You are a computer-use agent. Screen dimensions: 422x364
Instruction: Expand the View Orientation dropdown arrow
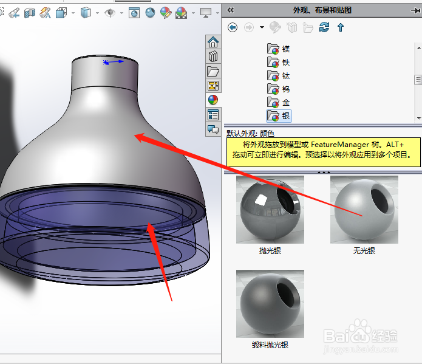coord(73,13)
